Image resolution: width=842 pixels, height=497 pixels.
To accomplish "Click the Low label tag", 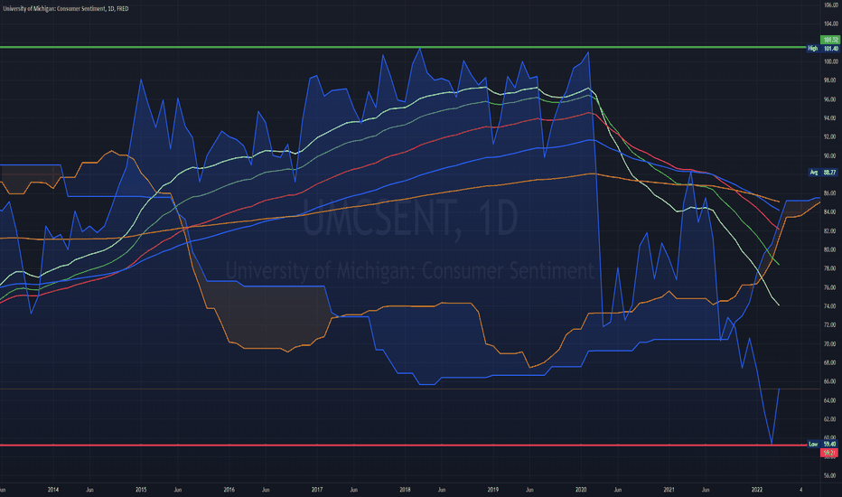I will click(813, 444).
